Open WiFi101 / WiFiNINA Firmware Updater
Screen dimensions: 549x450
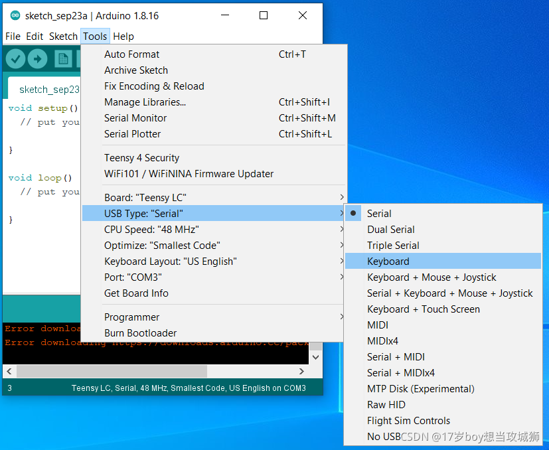214,174
